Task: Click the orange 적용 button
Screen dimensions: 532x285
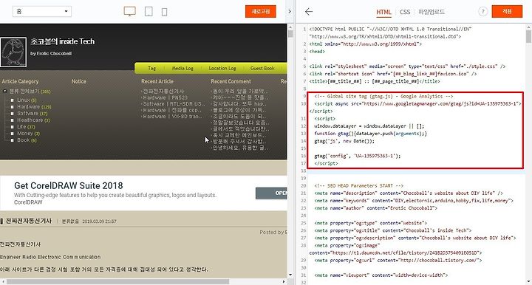Action: pyautogui.click(x=507, y=12)
